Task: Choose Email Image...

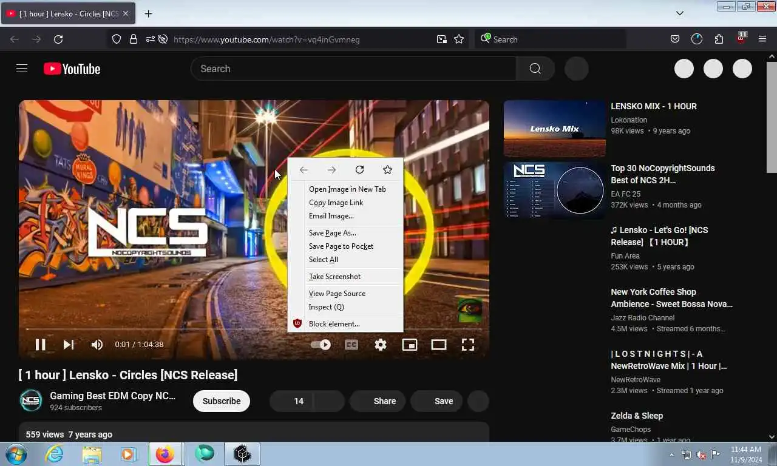Action: pyautogui.click(x=345, y=216)
